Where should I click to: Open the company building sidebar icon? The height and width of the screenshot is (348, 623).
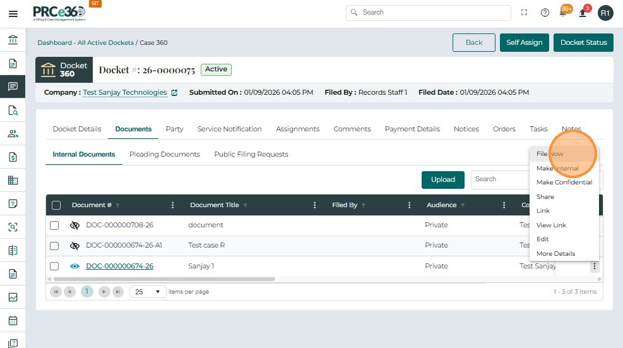[13, 180]
